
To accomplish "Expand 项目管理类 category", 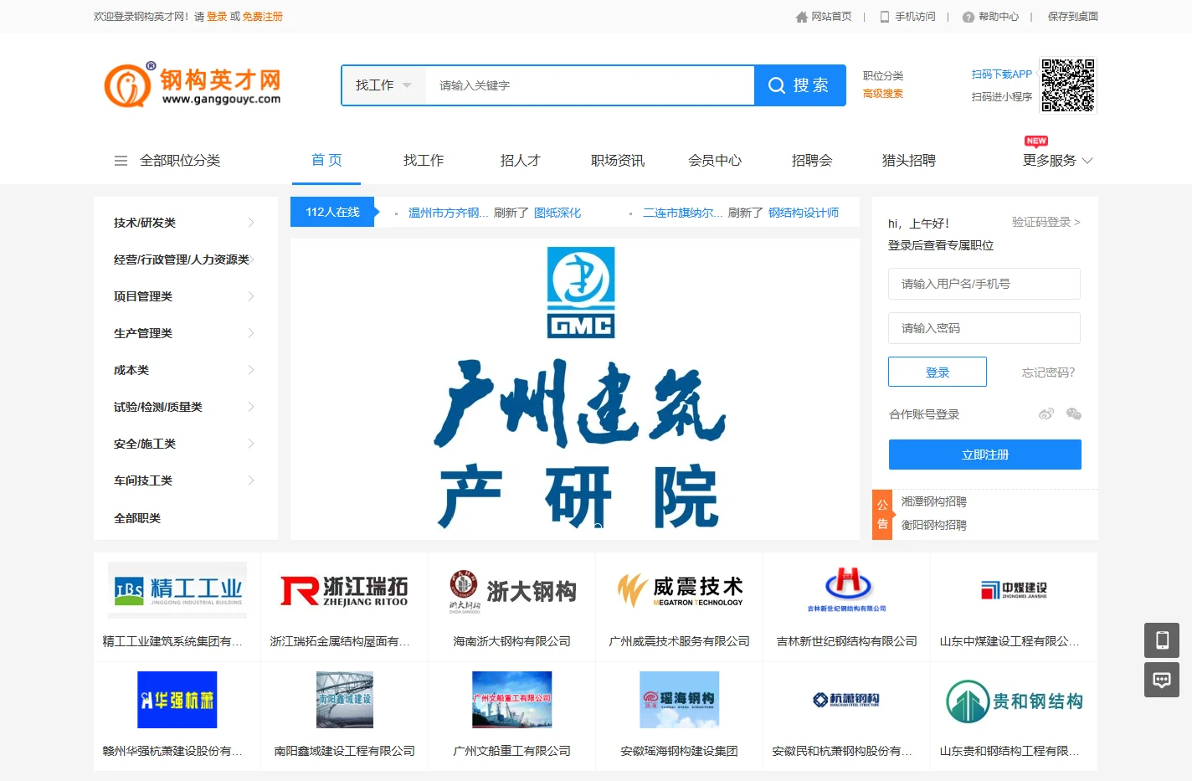I will tap(184, 296).
